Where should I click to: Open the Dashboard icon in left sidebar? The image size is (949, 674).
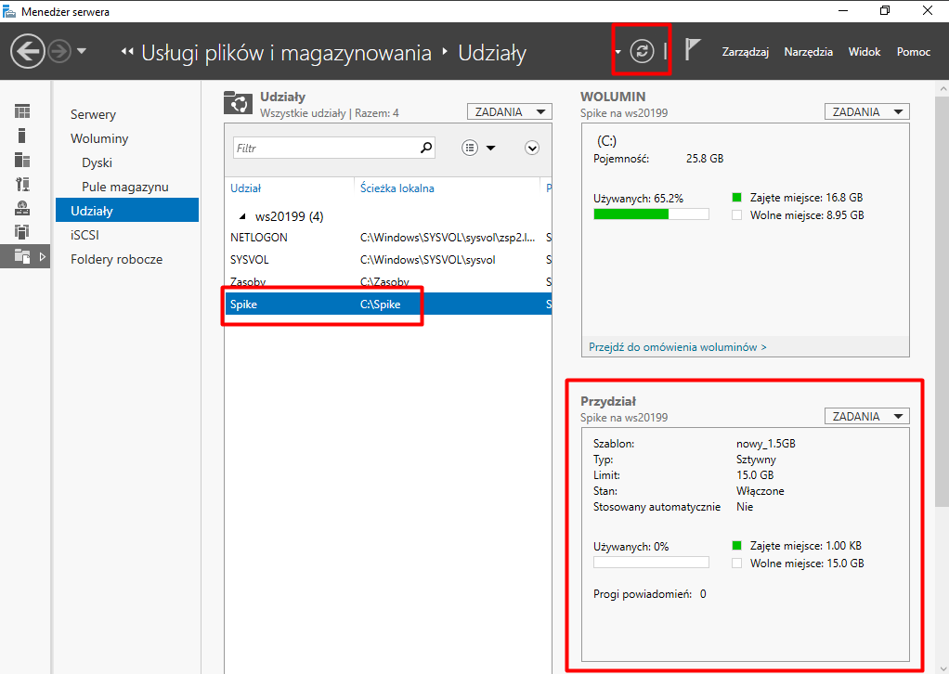pyautogui.click(x=22, y=111)
